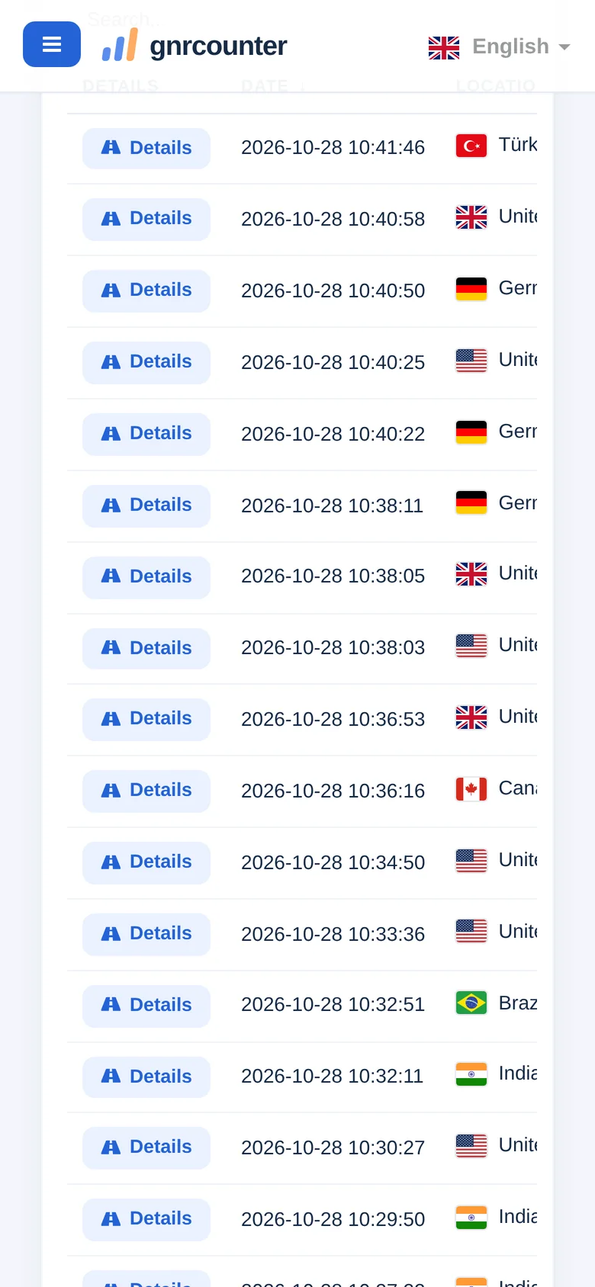The image size is (595, 1287).
Task: Open Details for 10:32:51 visit
Action: (x=146, y=1006)
